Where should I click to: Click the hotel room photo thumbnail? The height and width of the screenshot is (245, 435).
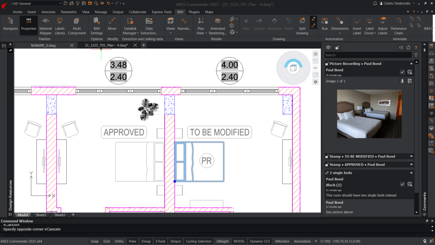[x=369, y=114]
